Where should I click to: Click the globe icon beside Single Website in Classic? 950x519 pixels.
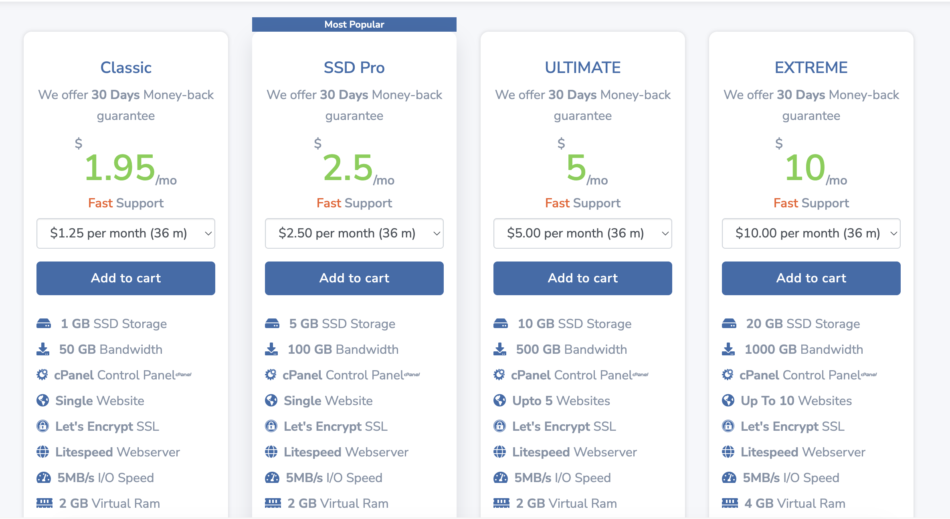coord(42,400)
